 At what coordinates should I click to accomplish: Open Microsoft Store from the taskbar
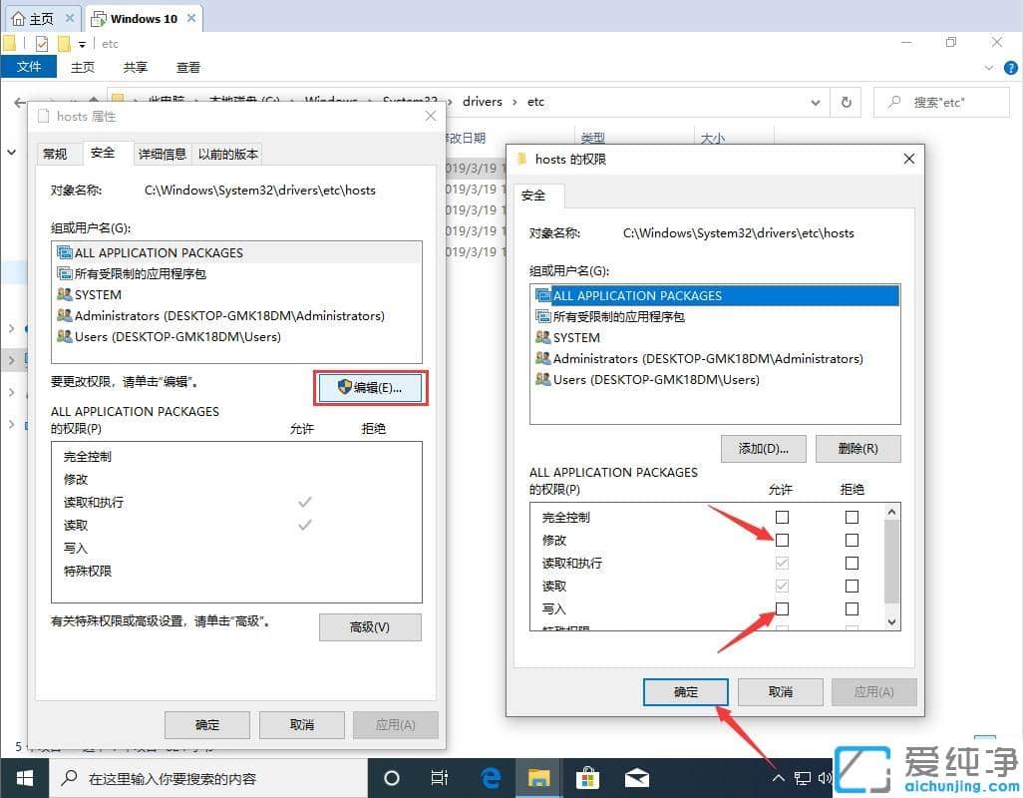point(587,777)
